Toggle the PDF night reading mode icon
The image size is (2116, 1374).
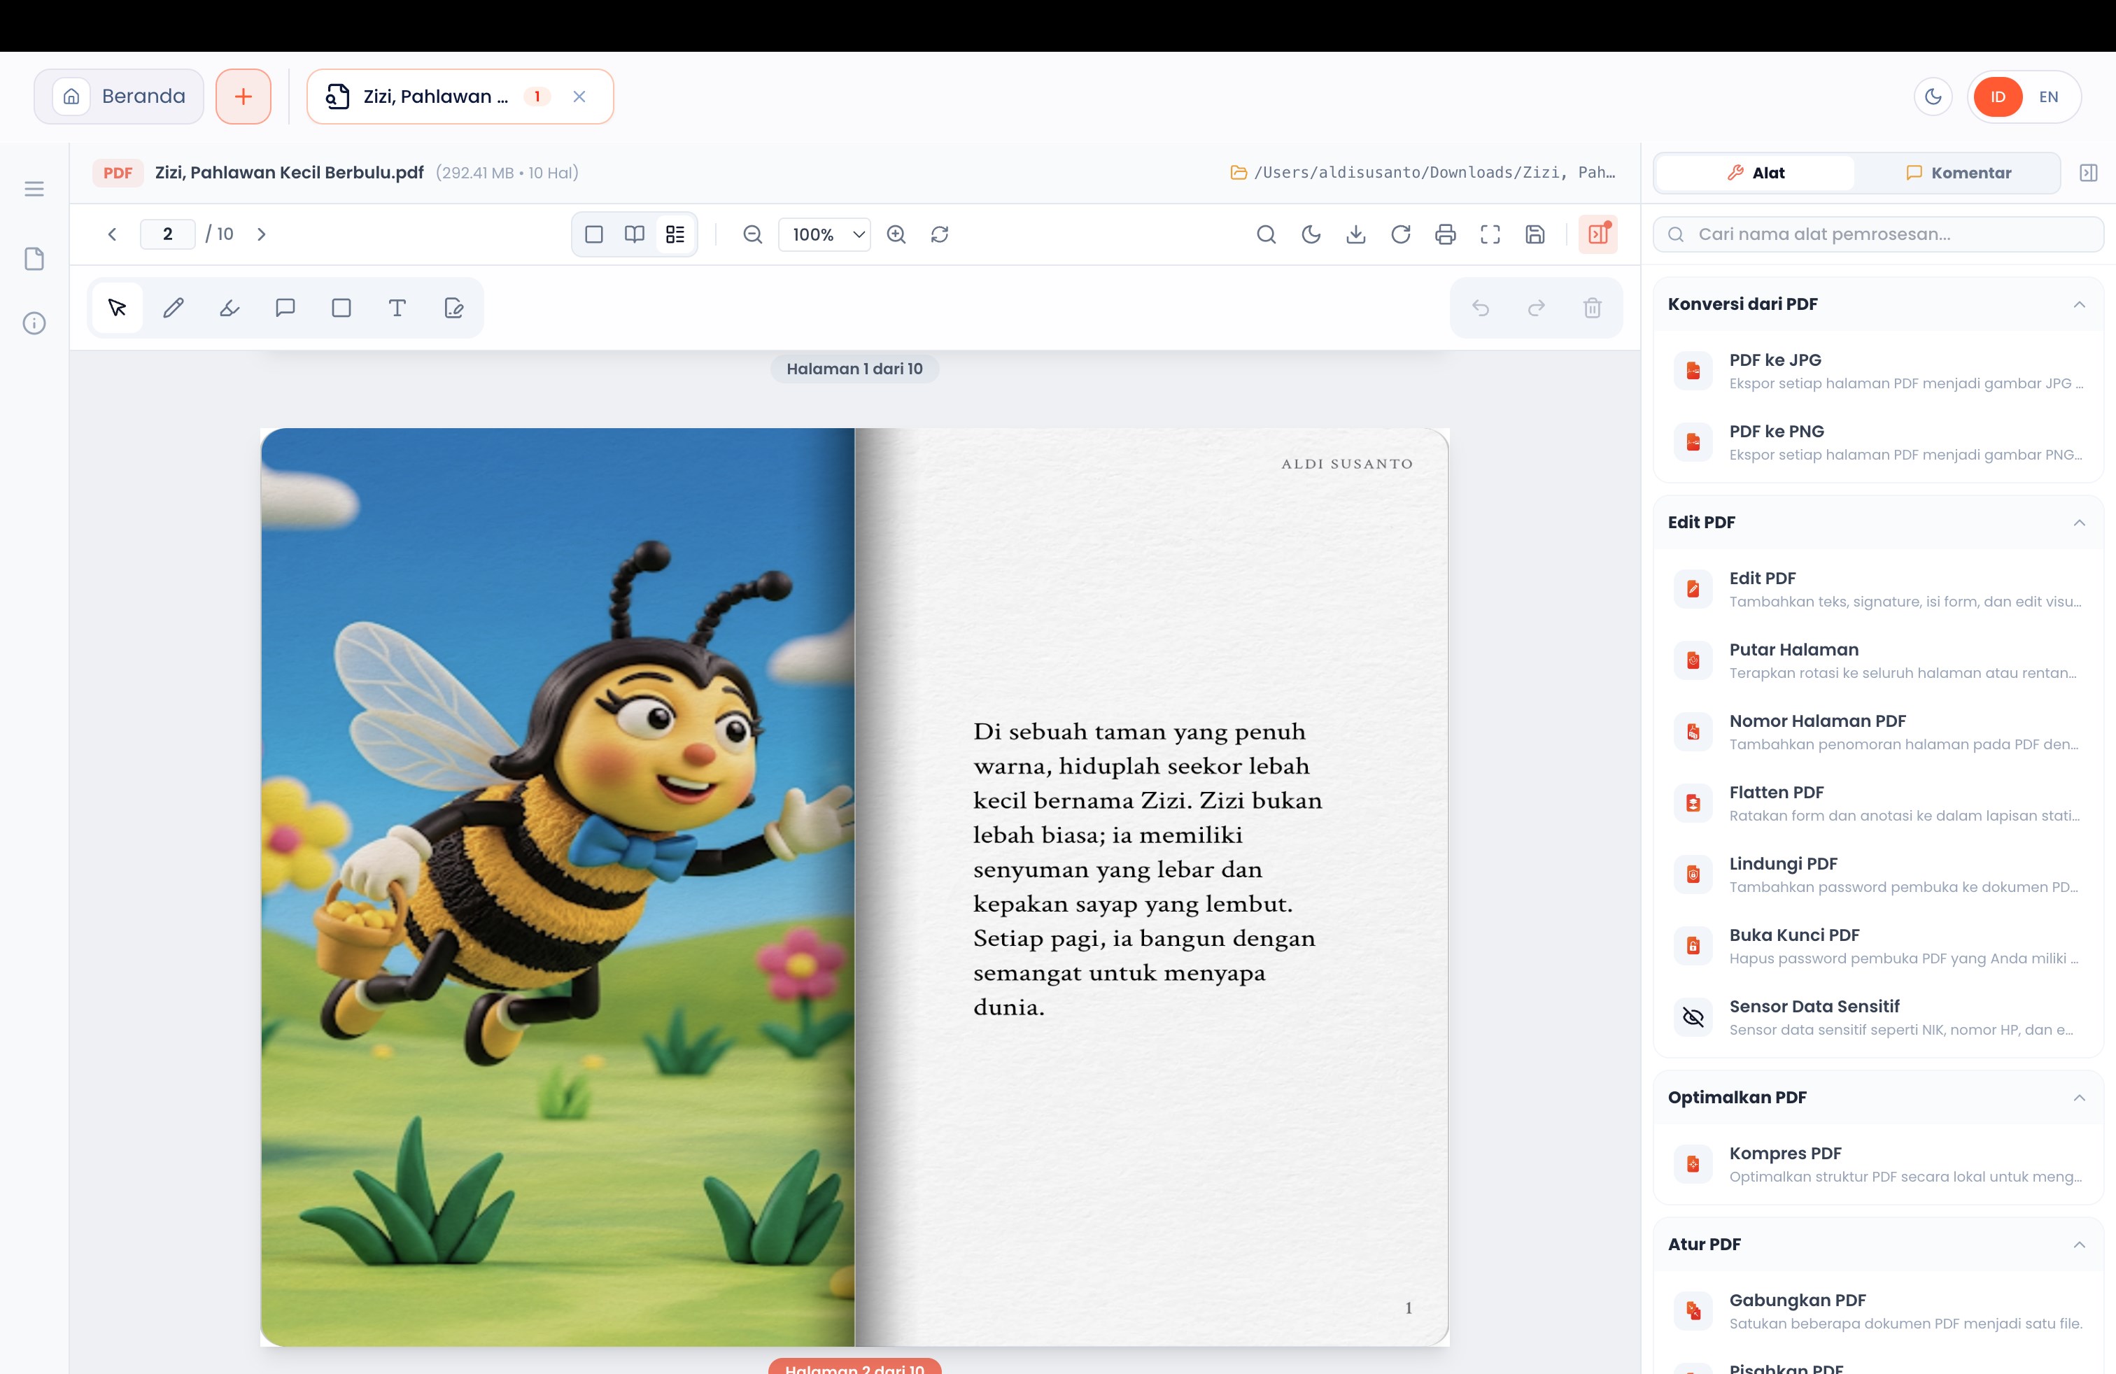(x=1311, y=234)
